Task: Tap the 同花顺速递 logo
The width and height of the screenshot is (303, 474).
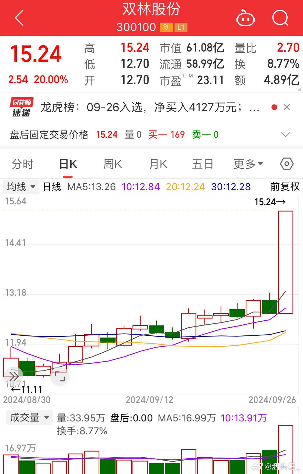Action: click(22, 107)
